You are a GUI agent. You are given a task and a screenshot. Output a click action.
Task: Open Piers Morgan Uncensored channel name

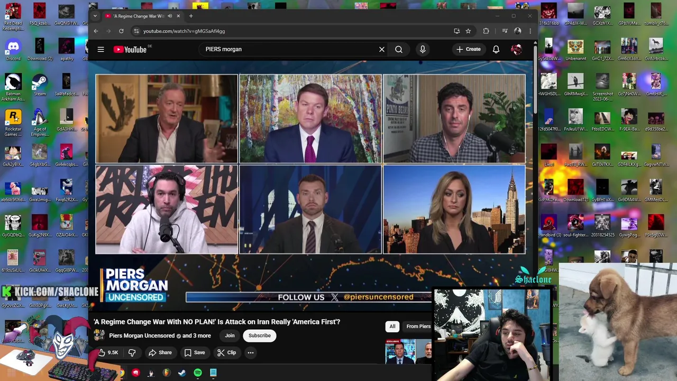(x=142, y=335)
